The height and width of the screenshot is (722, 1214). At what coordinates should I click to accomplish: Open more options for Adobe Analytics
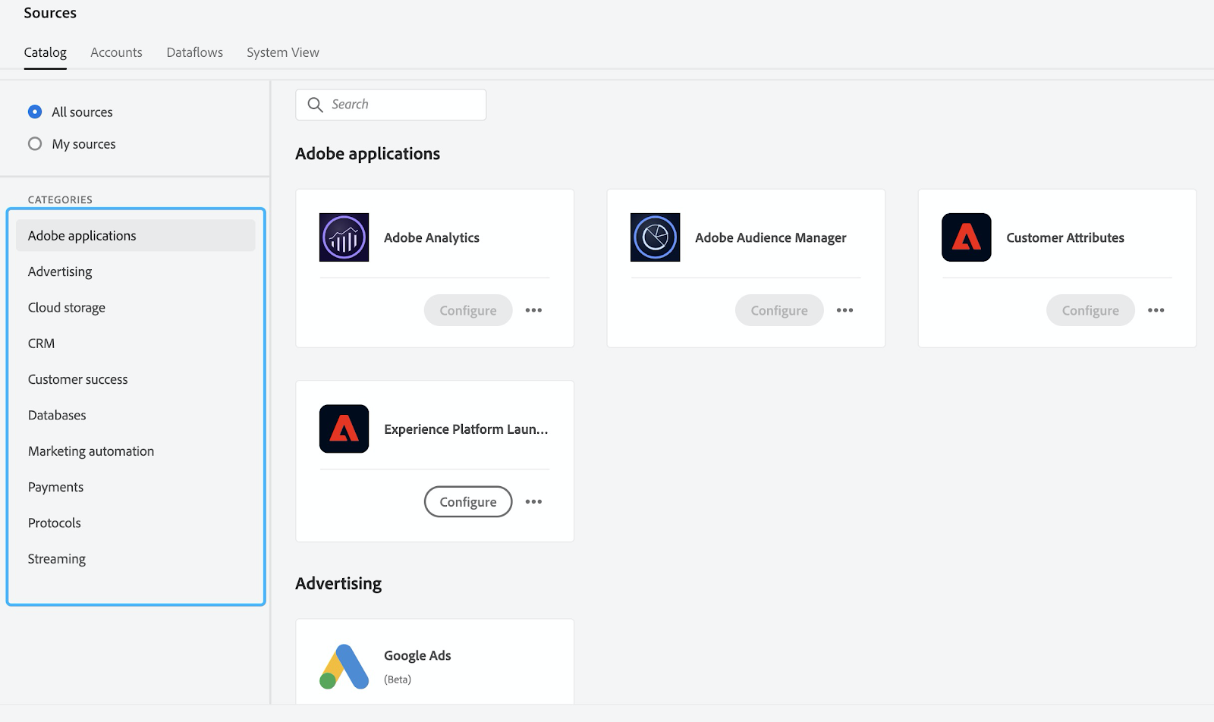[533, 310]
